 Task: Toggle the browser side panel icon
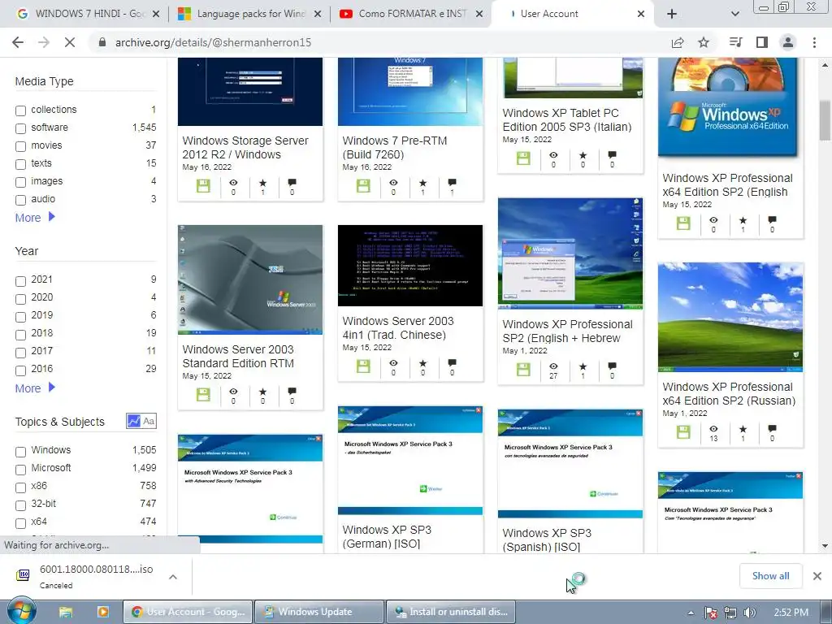pyautogui.click(x=762, y=42)
